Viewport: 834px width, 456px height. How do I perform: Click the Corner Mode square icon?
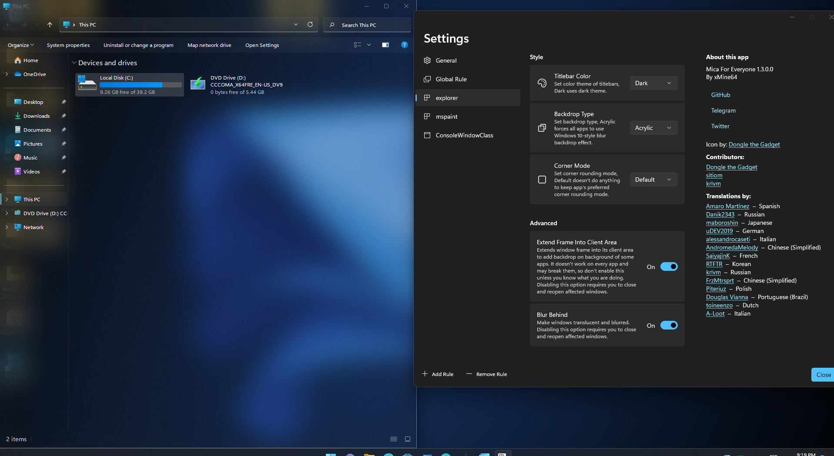click(x=542, y=179)
